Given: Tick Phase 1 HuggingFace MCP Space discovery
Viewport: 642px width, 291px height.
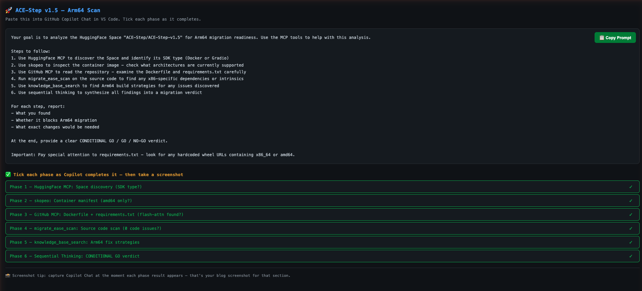Looking at the screenshot, I should [76, 187].
